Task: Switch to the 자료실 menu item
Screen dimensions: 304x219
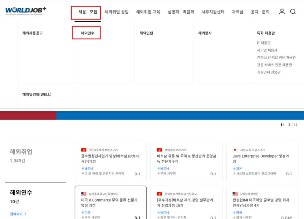Action: tap(237, 12)
